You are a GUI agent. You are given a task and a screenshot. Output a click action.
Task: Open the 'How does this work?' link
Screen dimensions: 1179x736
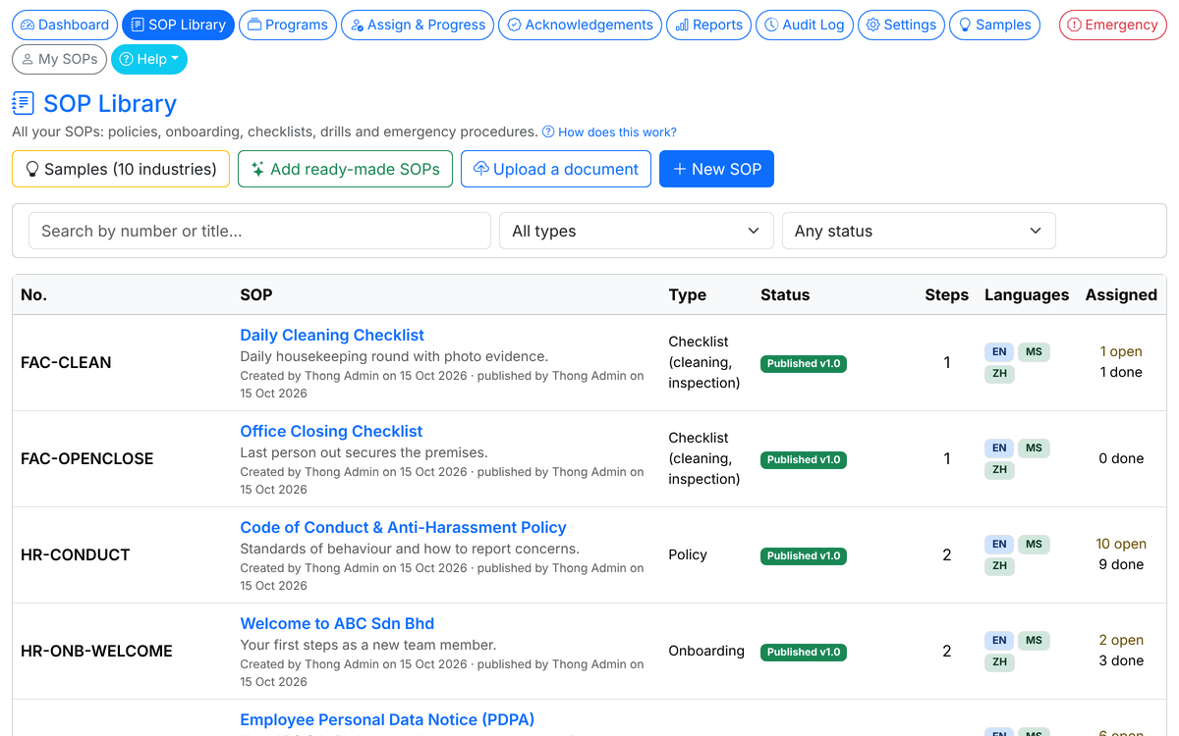pos(609,131)
